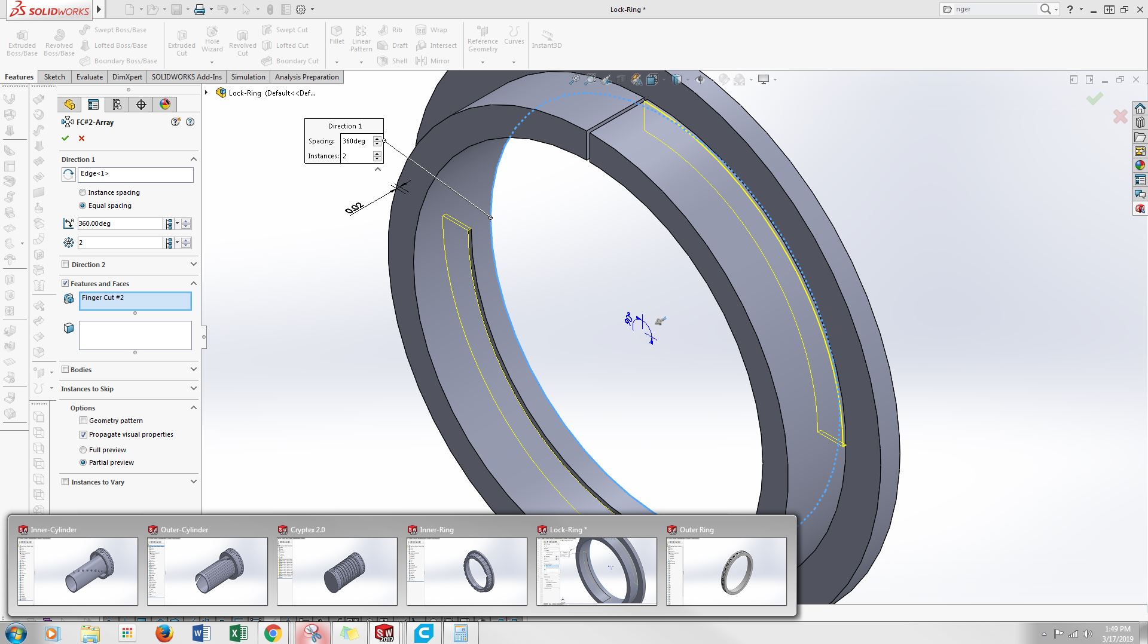1148x644 pixels.
Task: Select the Wrap tool
Action: click(431, 30)
